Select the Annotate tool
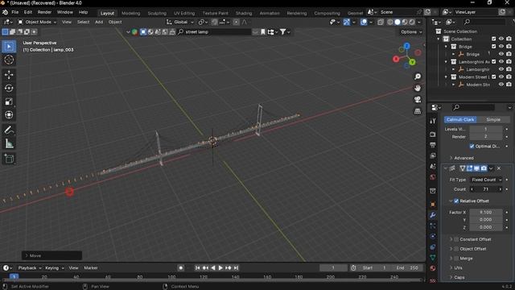Image resolution: width=515 pixels, height=290 pixels. [x=9, y=130]
